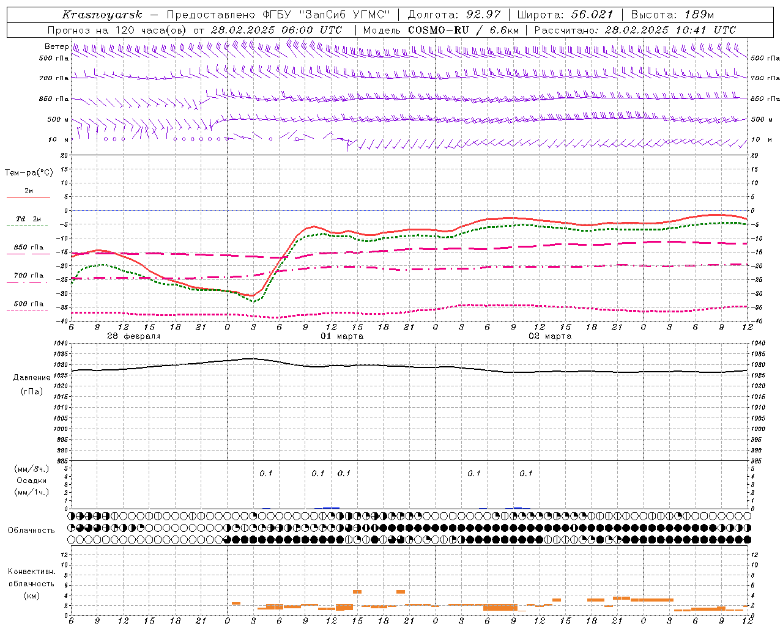
Task: Click the '02 марта' date label
Action: click(550, 336)
